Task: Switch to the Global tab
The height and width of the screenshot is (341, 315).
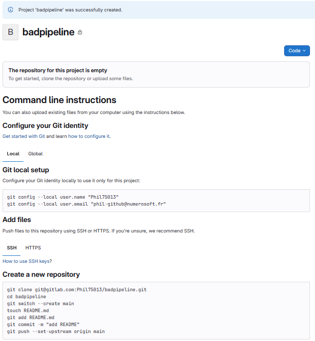Action: (x=35, y=154)
